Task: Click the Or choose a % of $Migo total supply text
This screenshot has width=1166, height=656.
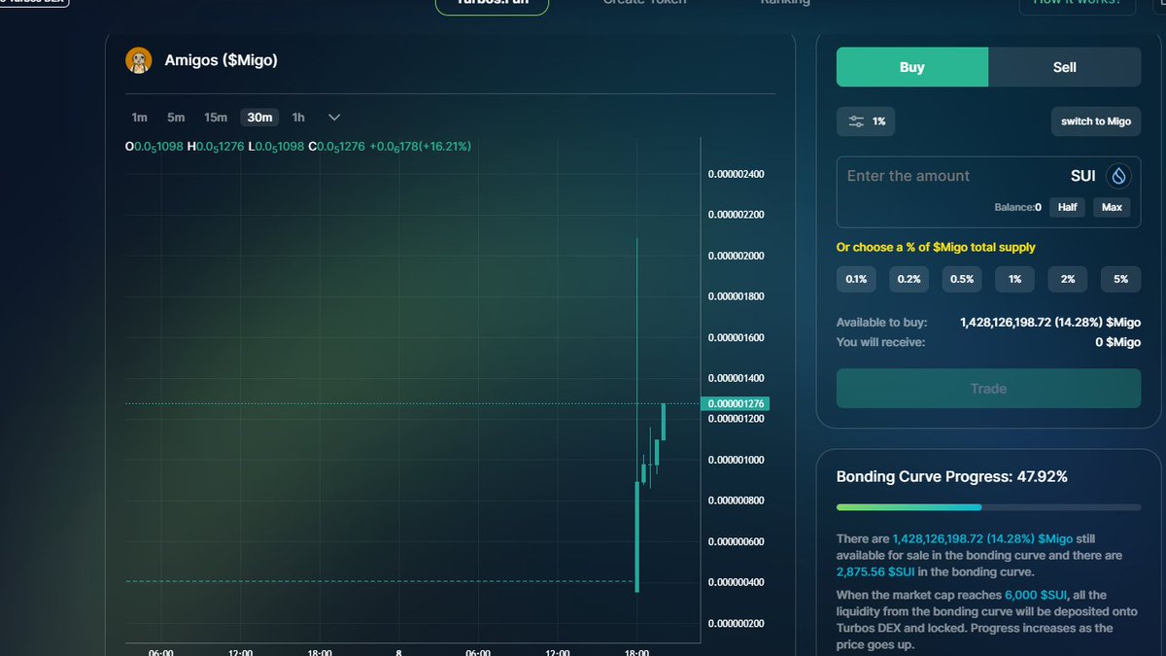Action: coord(936,247)
